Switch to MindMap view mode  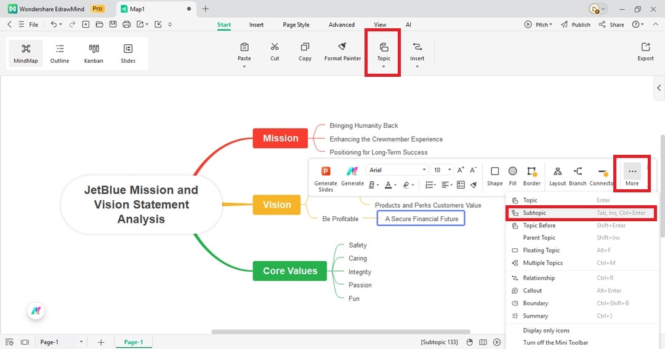tap(25, 53)
